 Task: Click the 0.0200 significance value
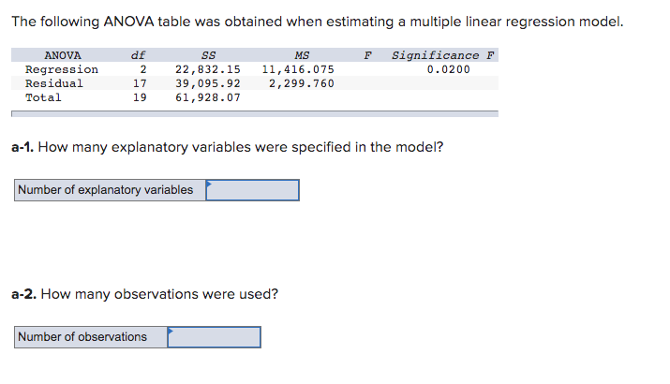pos(449,69)
